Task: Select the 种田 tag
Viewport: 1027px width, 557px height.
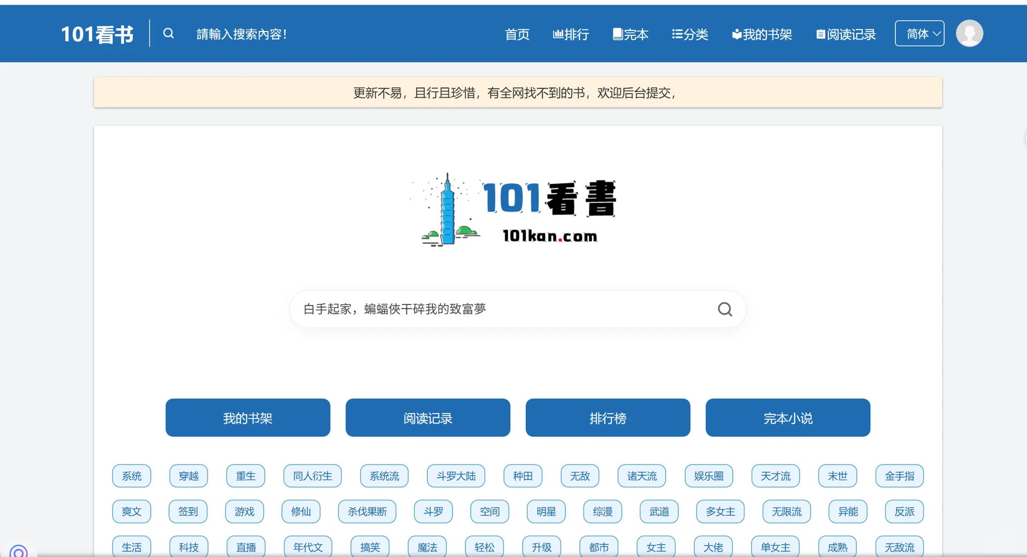Action: [x=523, y=476]
